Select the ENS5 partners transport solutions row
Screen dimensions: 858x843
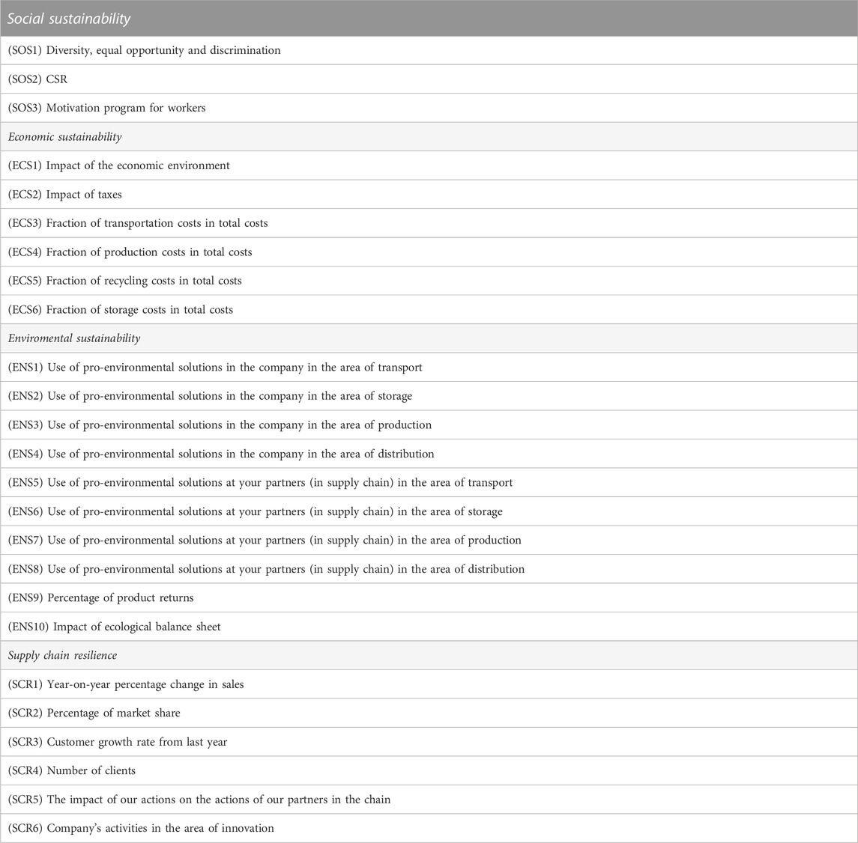click(x=429, y=483)
